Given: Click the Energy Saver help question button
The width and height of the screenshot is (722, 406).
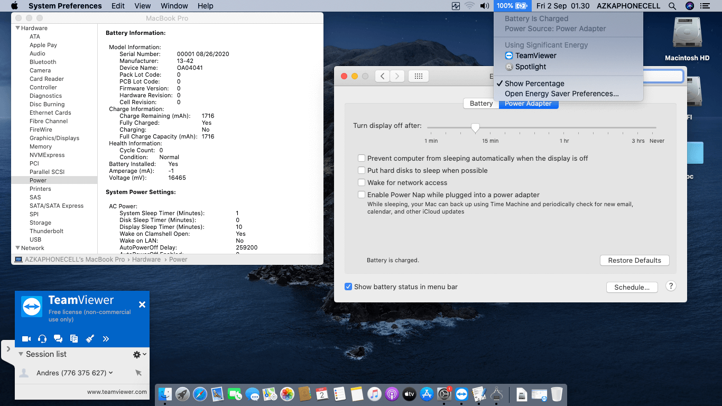Looking at the screenshot, I should click(671, 286).
